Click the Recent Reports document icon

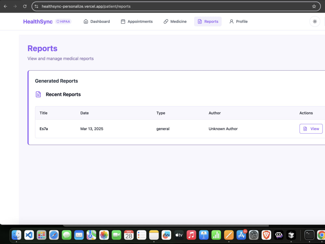click(x=38, y=94)
